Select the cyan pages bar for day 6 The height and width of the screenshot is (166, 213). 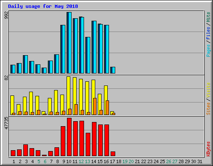pos(45,71)
